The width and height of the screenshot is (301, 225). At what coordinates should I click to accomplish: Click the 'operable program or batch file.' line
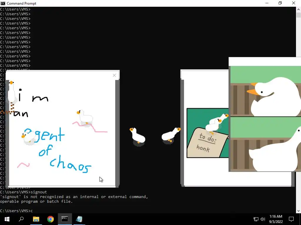pyautogui.click(x=36, y=202)
